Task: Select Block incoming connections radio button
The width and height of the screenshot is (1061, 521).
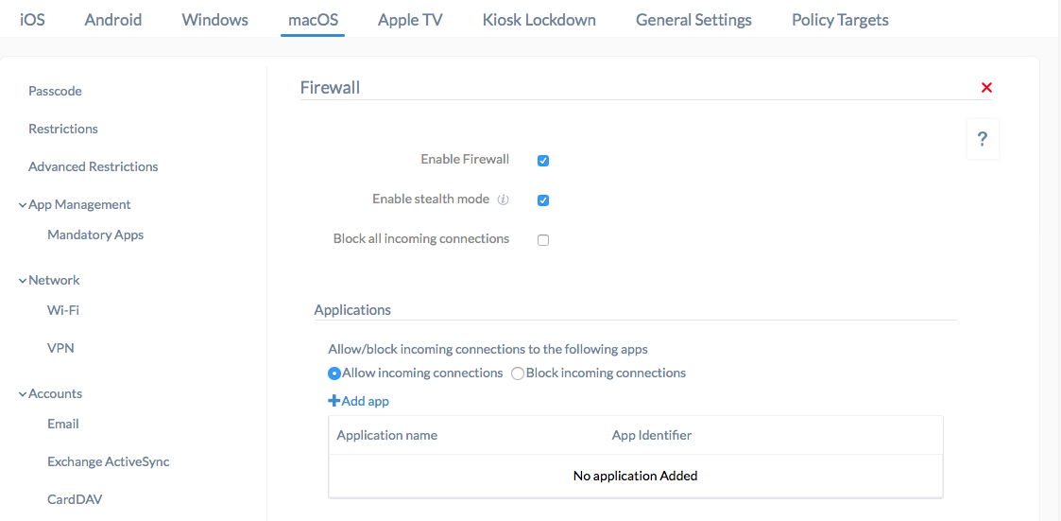Action: [518, 373]
